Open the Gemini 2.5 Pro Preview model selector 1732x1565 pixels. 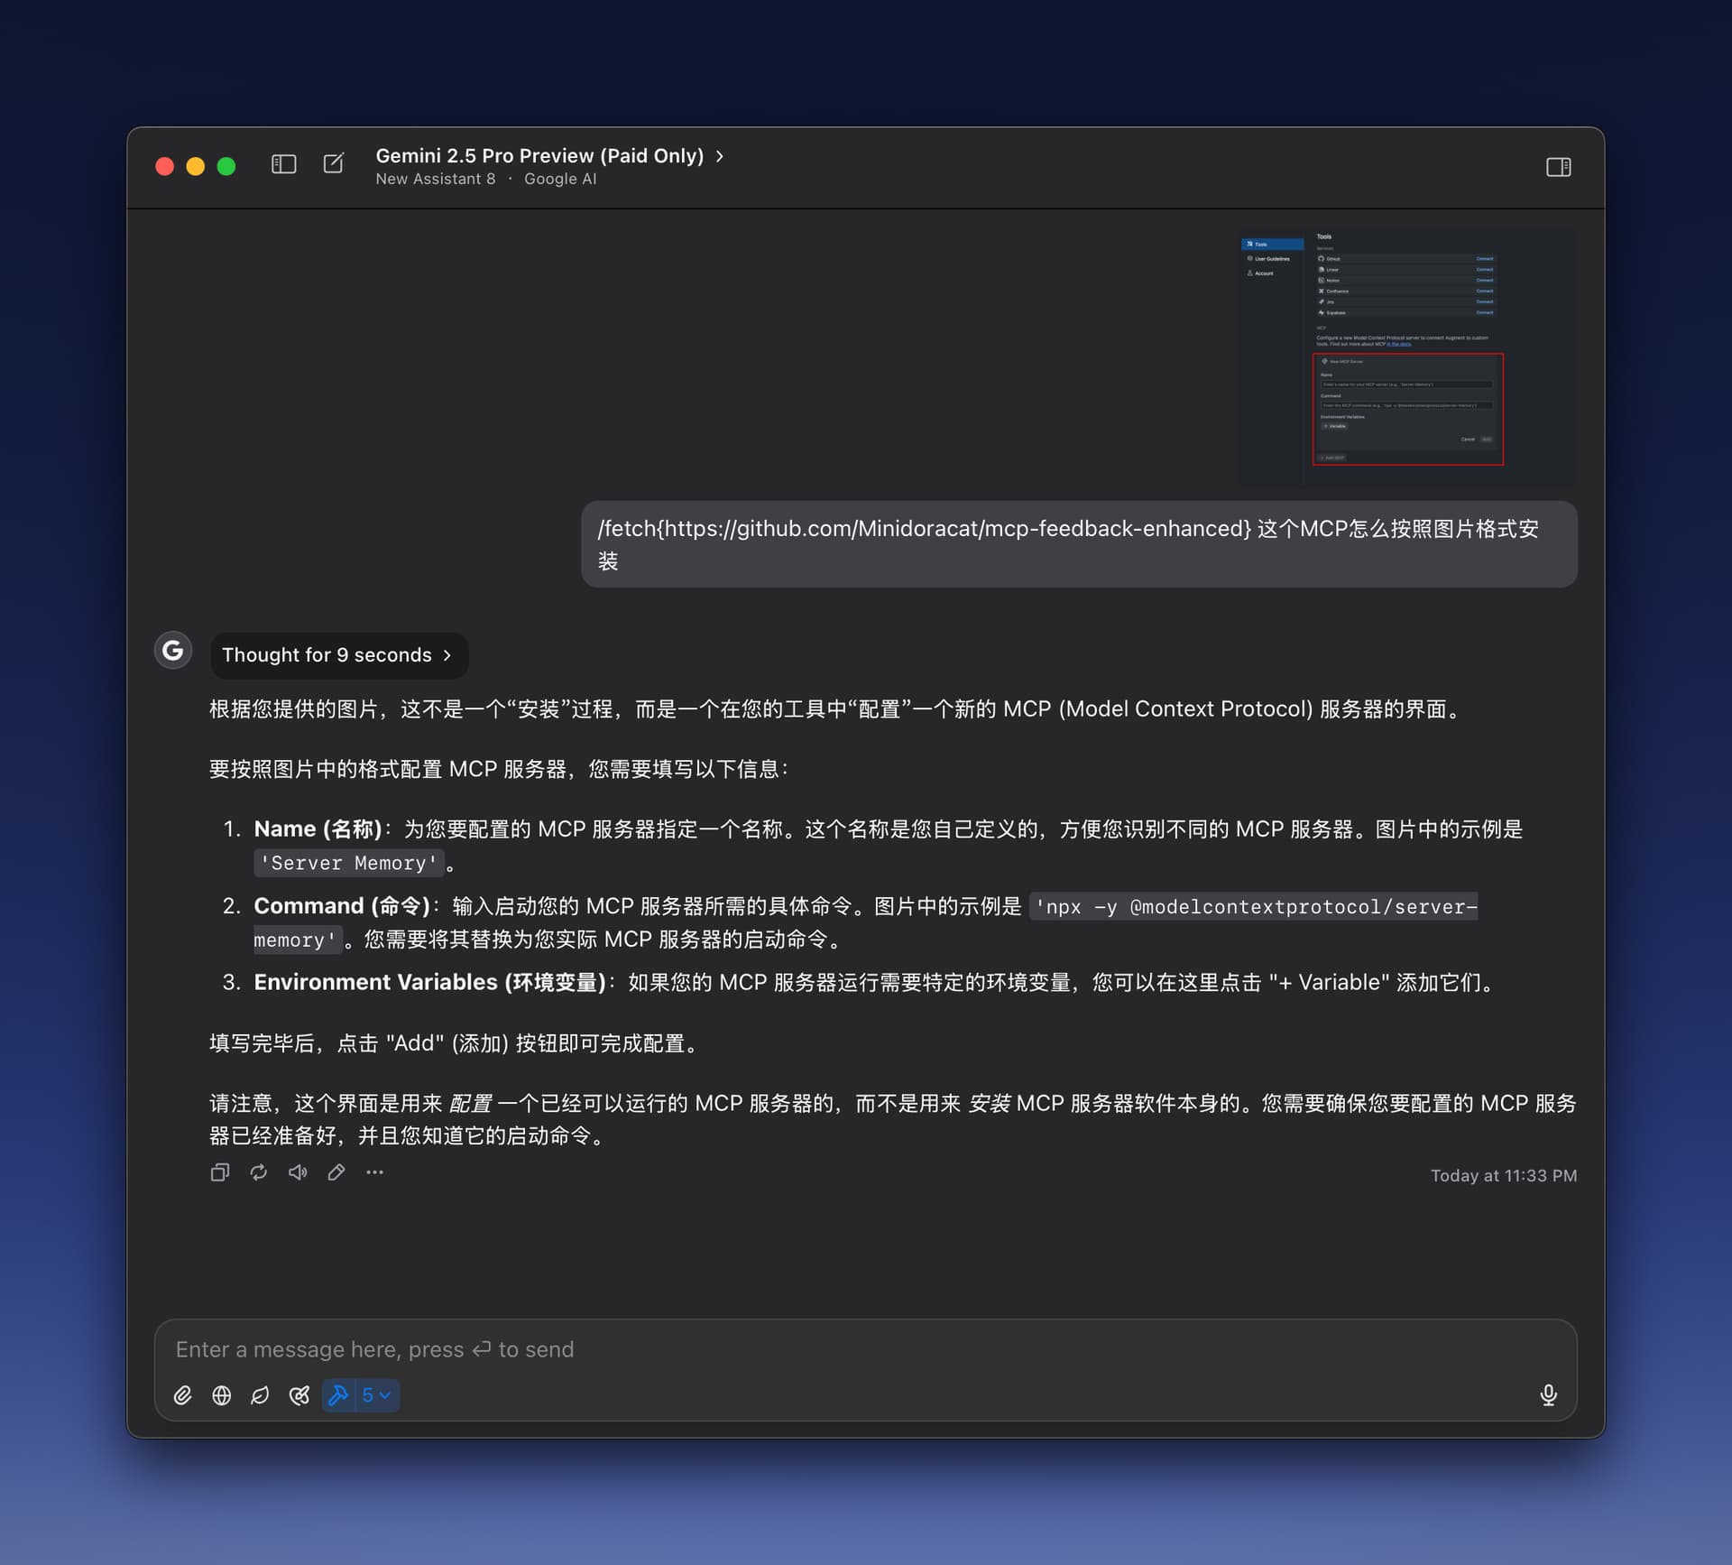pyautogui.click(x=549, y=155)
